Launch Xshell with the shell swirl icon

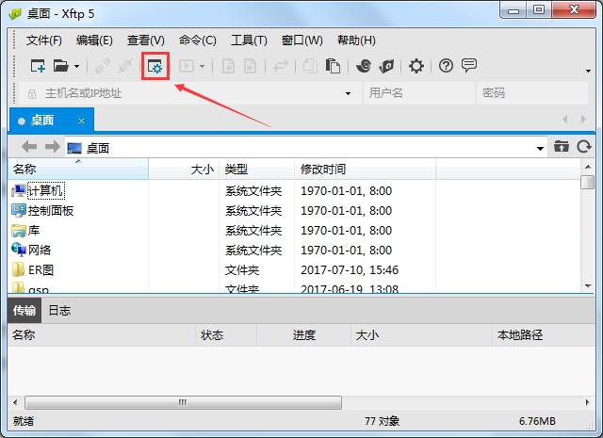[364, 66]
